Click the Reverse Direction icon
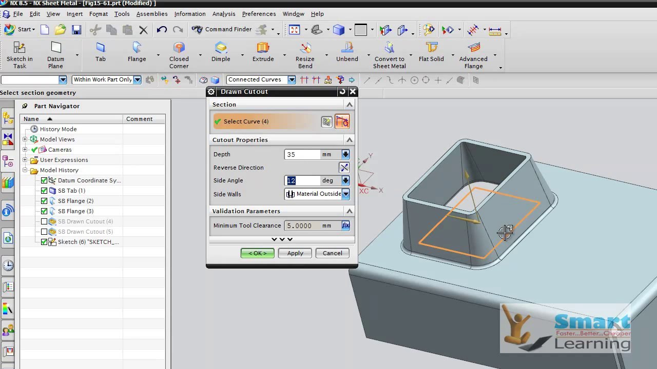 (x=344, y=168)
